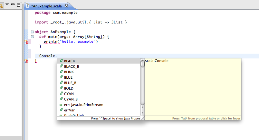
Task: Select CYAN_B in the proposal list
Action: click(x=71, y=99)
